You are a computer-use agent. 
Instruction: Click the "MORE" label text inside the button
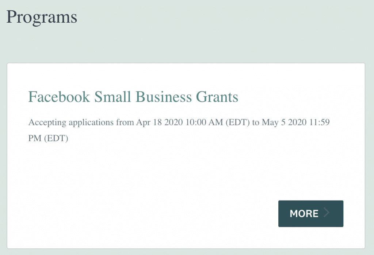(304, 214)
